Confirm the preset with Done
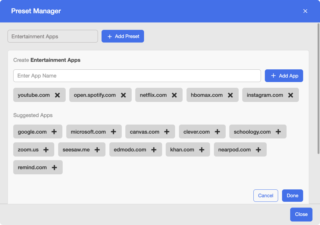 [x=293, y=195]
